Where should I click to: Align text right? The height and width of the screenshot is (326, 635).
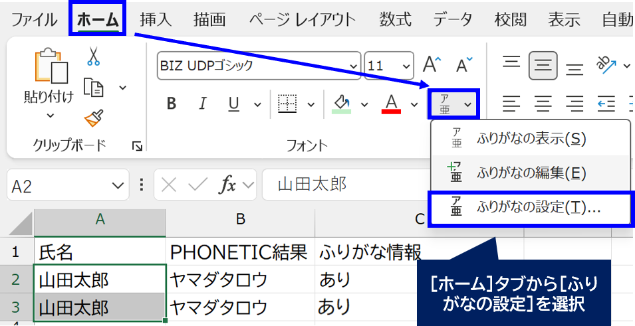(574, 104)
